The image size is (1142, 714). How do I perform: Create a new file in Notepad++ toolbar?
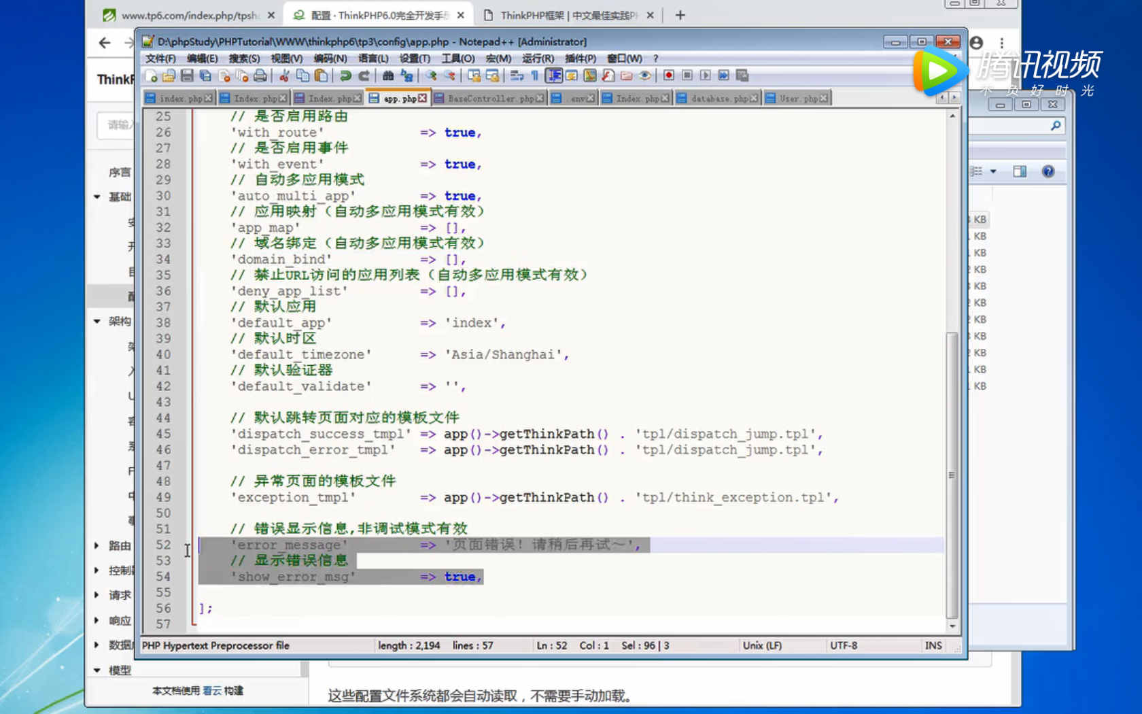tap(151, 75)
